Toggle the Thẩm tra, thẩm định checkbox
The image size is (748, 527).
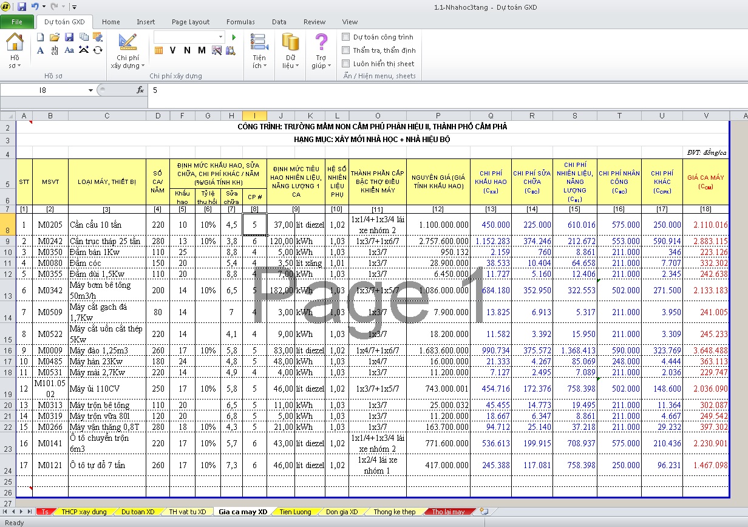(346, 50)
